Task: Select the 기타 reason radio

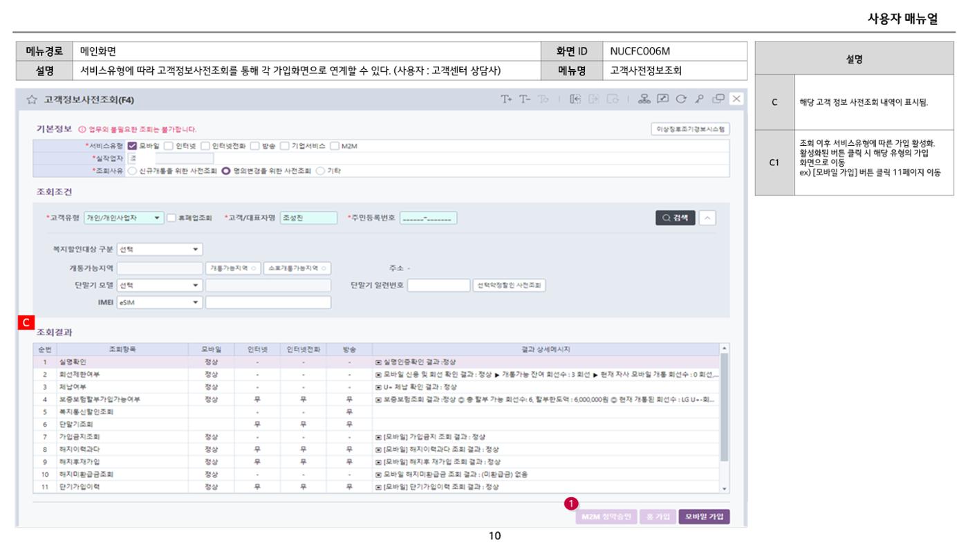Action: click(x=319, y=171)
